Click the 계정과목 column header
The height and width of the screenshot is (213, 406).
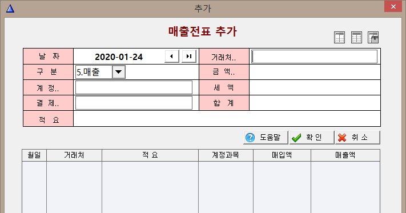[226, 155]
